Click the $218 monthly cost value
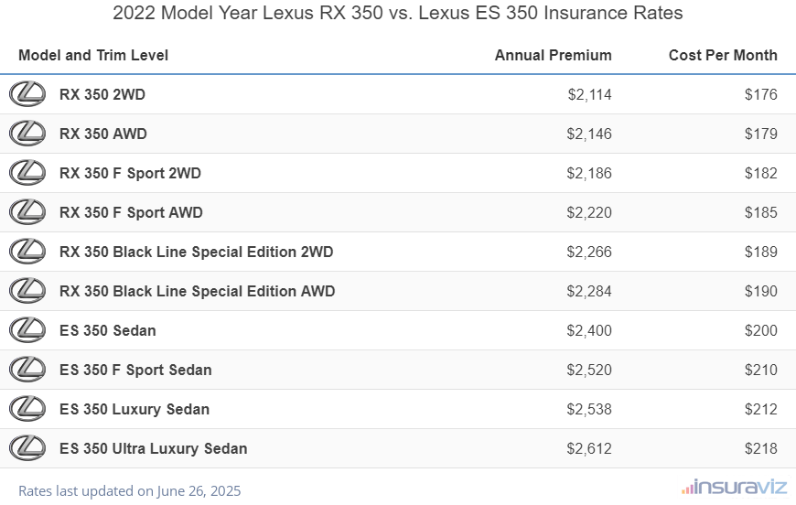This screenshot has width=796, height=505. tap(761, 448)
